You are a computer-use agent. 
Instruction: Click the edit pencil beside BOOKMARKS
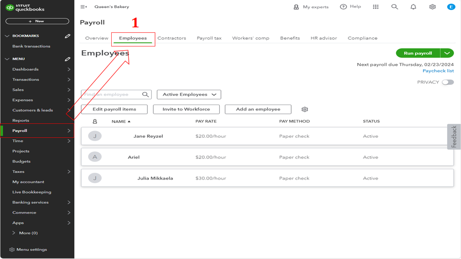point(67,36)
